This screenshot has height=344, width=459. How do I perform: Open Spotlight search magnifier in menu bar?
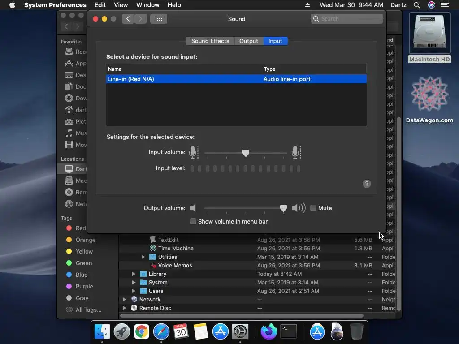tap(417, 5)
